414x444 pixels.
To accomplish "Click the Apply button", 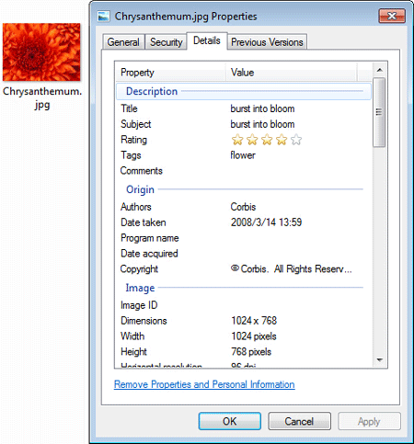I will pos(369,421).
